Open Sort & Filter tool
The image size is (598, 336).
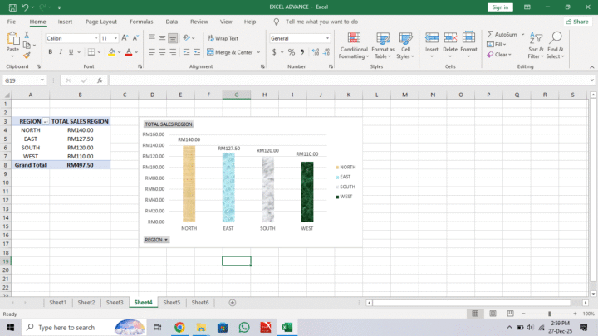pyautogui.click(x=536, y=46)
